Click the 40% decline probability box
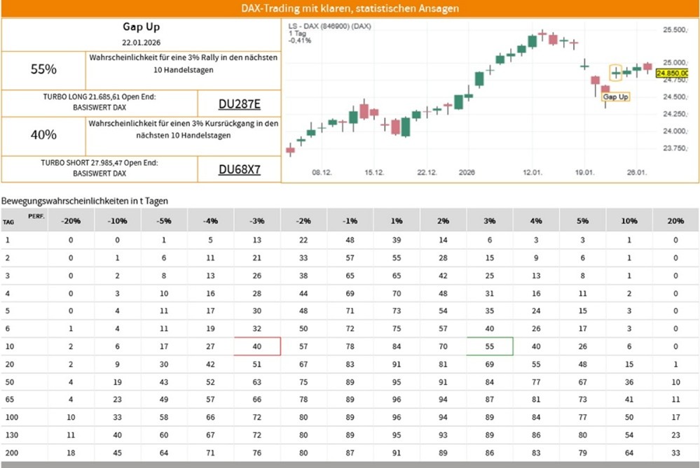 tap(43, 135)
